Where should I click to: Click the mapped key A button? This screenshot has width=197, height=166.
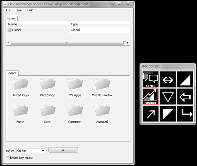63,150
